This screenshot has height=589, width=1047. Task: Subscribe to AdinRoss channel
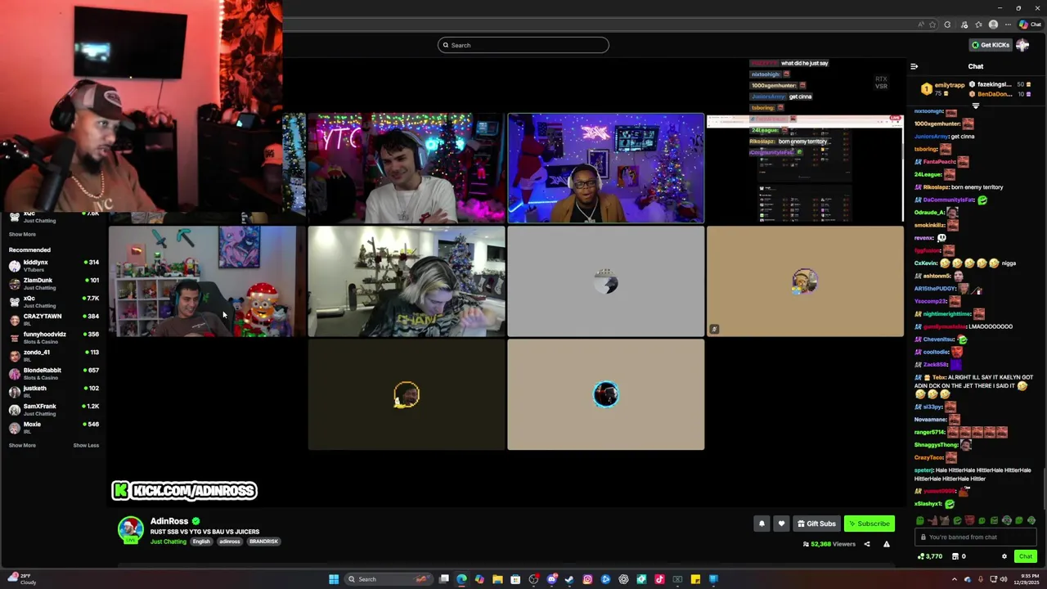tap(869, 524)
